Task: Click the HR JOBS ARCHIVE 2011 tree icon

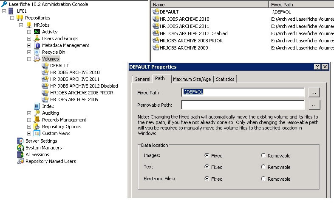Action: pyautogui.click(x=45, y=79)
